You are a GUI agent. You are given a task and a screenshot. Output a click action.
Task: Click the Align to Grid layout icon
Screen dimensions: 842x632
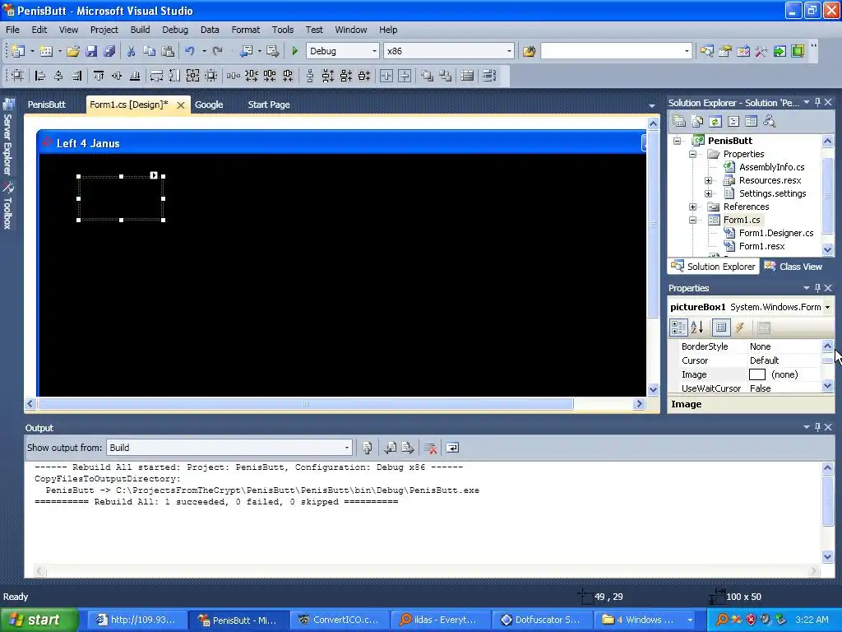click(x=18, y=76)
